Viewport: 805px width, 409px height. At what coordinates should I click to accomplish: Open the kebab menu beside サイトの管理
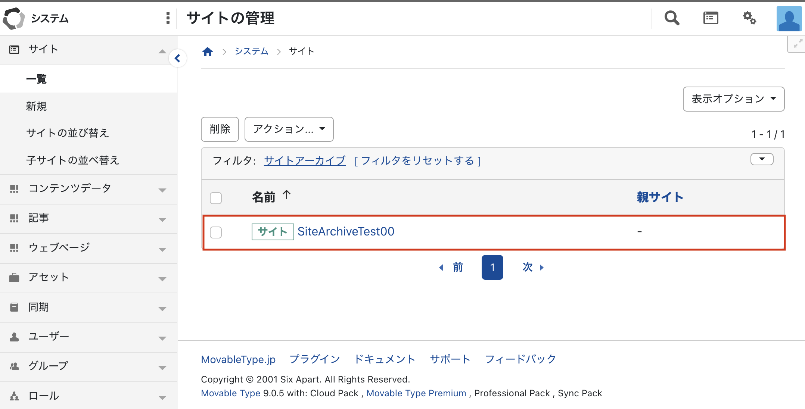[168, 18]
